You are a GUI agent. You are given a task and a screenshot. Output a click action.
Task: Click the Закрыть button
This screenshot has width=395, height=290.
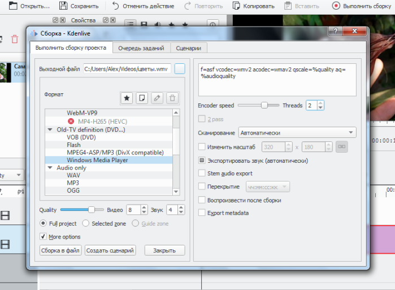click(x=164, y=250)
